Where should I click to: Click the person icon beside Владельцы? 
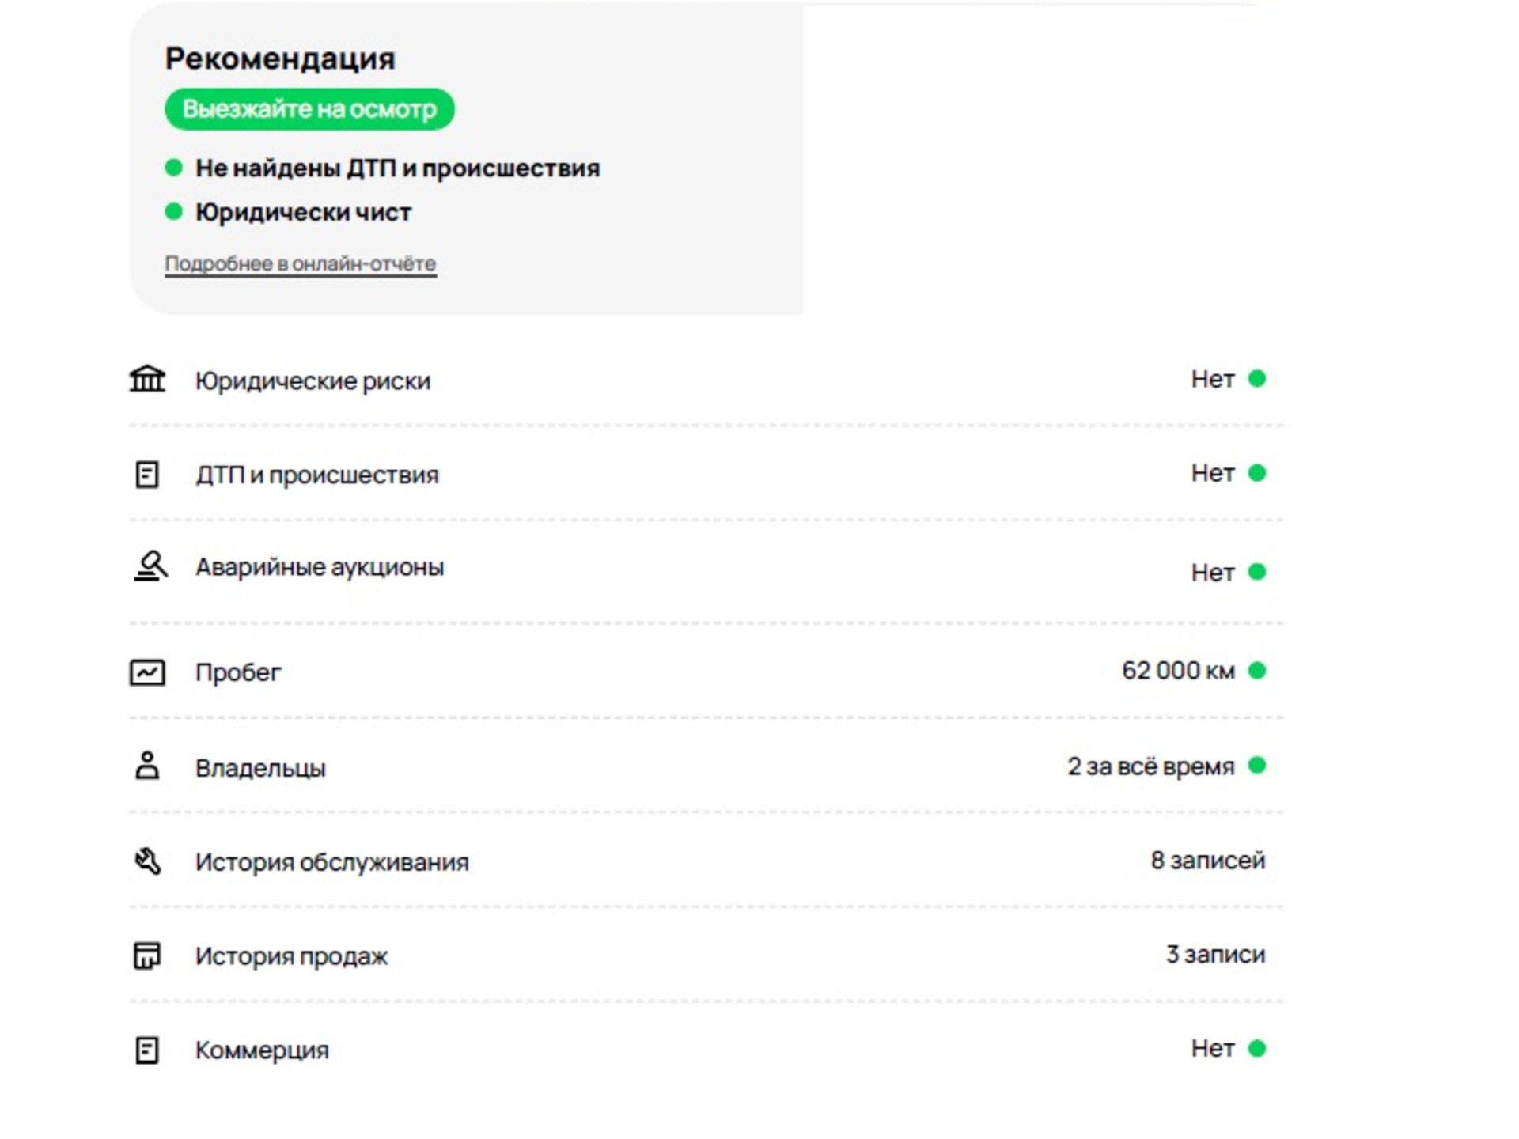[x=147, y=766]
